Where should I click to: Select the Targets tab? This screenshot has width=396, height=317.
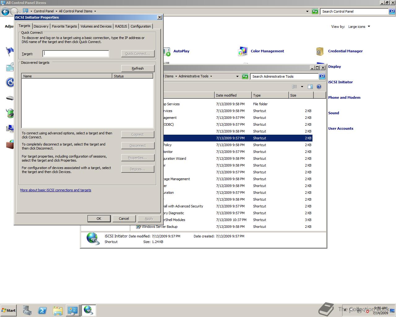point(24,26)
